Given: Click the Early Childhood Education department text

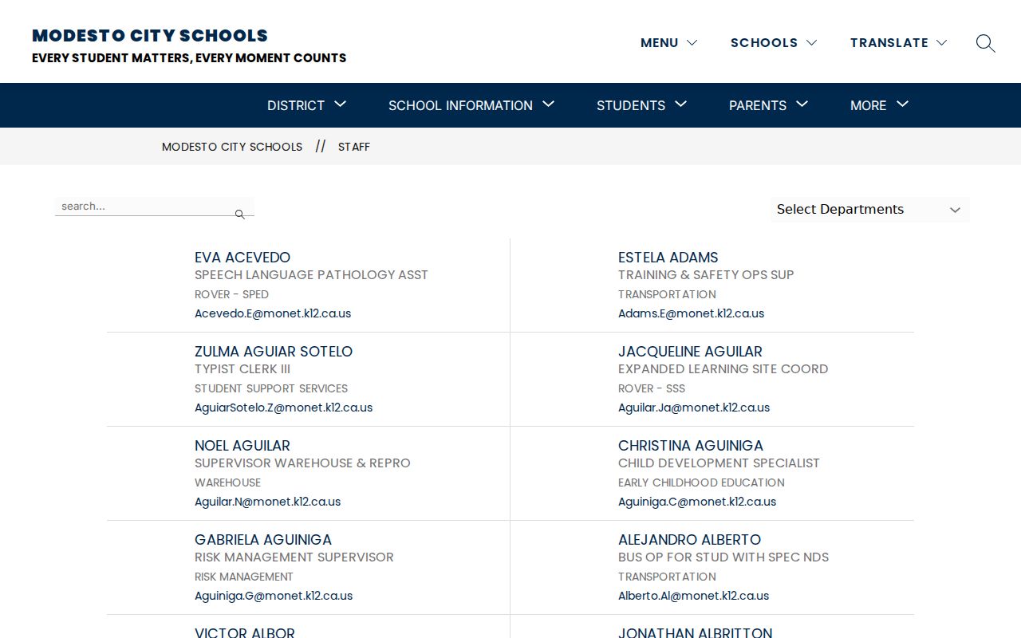Looking at the screenshot, I should pos(701,482).
